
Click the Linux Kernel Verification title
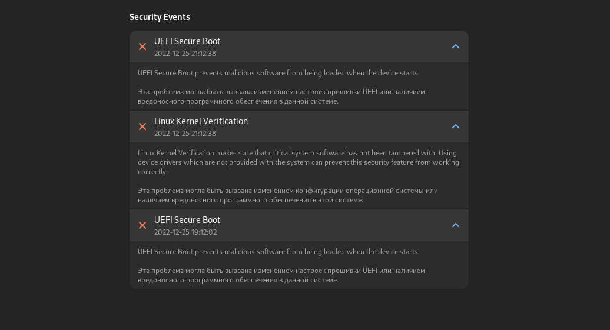[x=201, y=121]
